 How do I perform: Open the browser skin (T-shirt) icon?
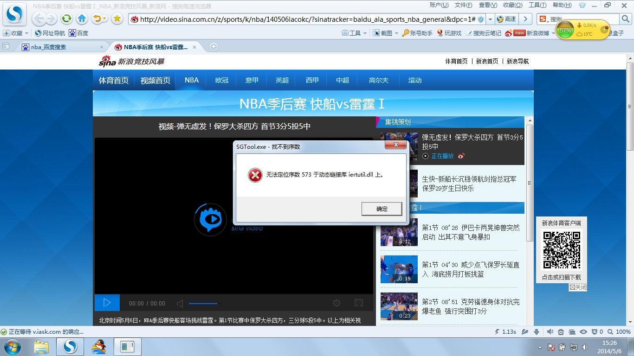click(x=582, y=5)
